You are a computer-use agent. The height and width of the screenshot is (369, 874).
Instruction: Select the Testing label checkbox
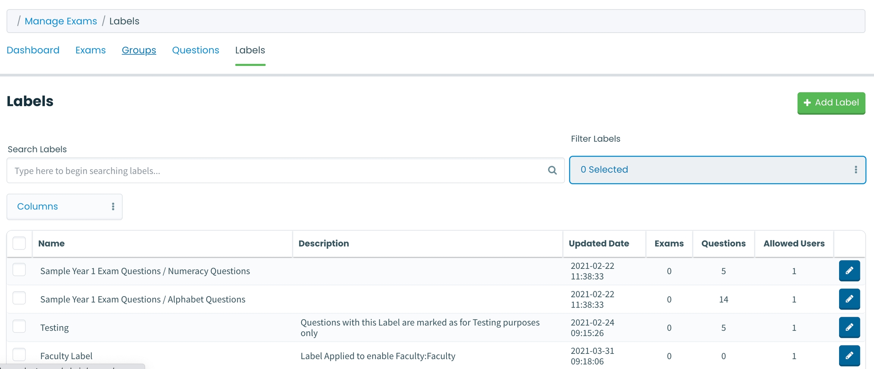(x=19, y=327)
